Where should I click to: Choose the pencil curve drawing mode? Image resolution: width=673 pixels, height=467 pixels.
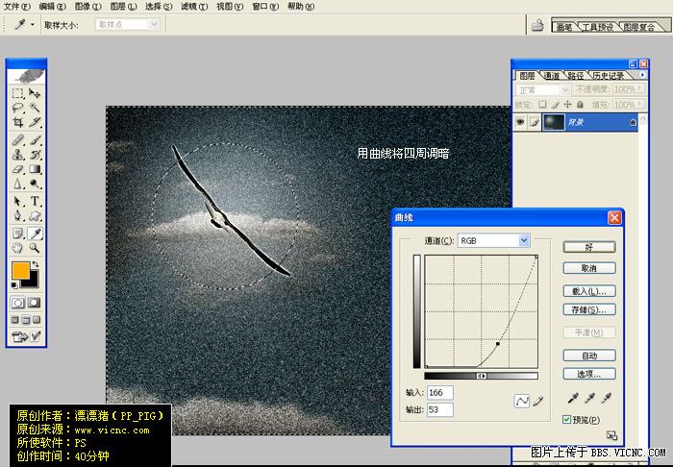(x=538, y=402)
